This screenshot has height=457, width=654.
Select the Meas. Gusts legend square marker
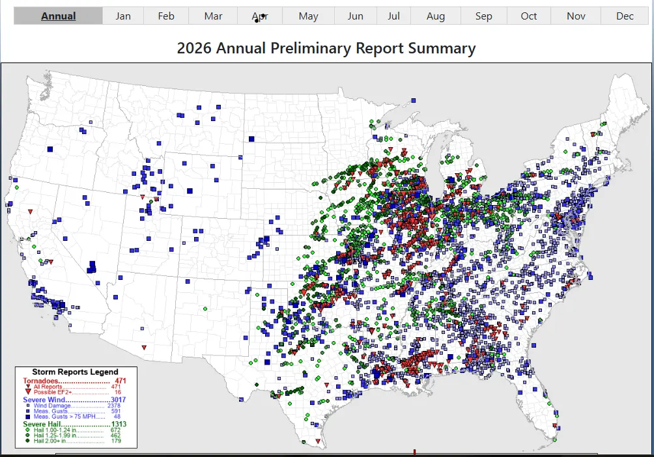27,411
